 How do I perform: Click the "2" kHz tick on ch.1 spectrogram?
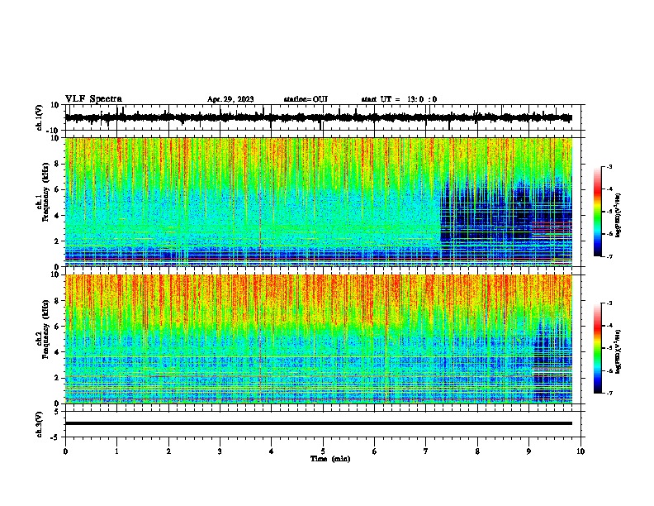pos(58,241)
